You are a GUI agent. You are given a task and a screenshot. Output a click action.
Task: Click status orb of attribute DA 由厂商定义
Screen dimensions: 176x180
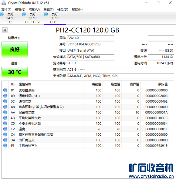click(x=5, y=140)
